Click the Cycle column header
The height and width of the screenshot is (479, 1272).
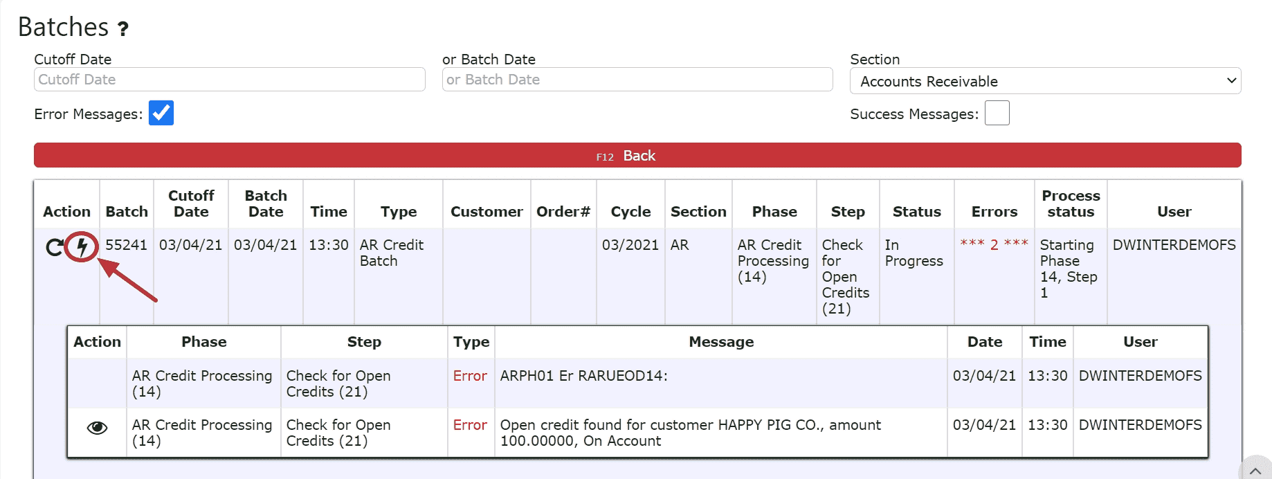point(630,212)
